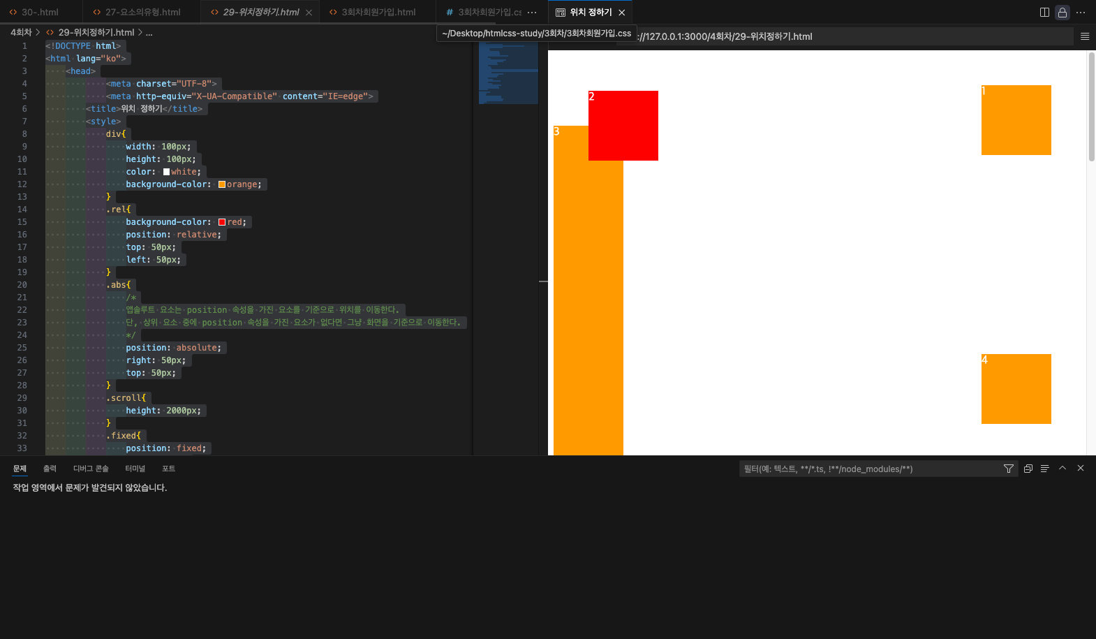Click the 'position: relative;' code line
The height and width of the screenshot is (639, 1096).
click(x=174, y=235)
